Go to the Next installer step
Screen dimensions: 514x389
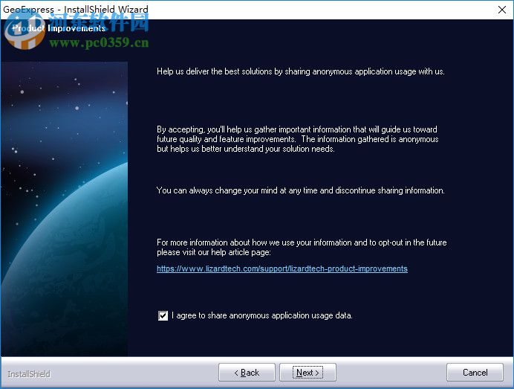pos(308,372)
